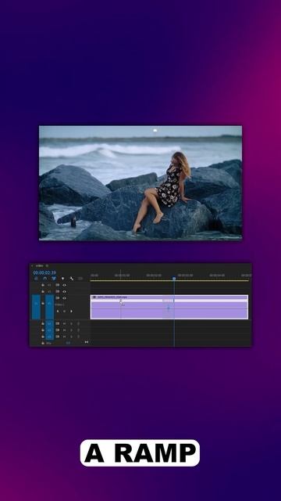Screen dimensions: 281x501
Task: Toggle sync lock on track A2
Action: coord(57,330)
